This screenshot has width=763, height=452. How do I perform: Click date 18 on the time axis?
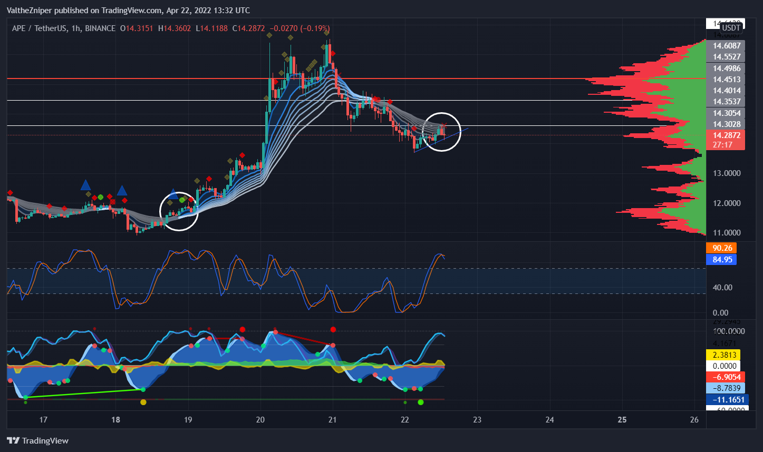[x=116, y=420]
